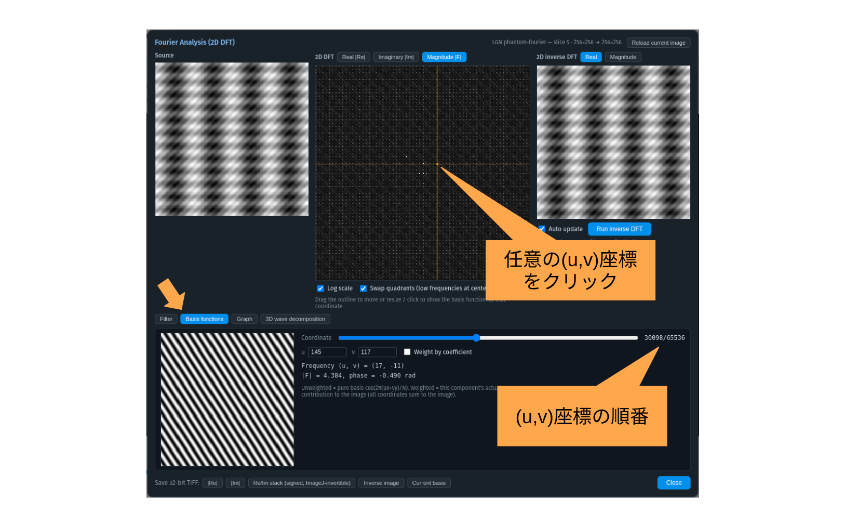Save the Current basis TIFF
The image size is (844, 526).
(429, 483)
